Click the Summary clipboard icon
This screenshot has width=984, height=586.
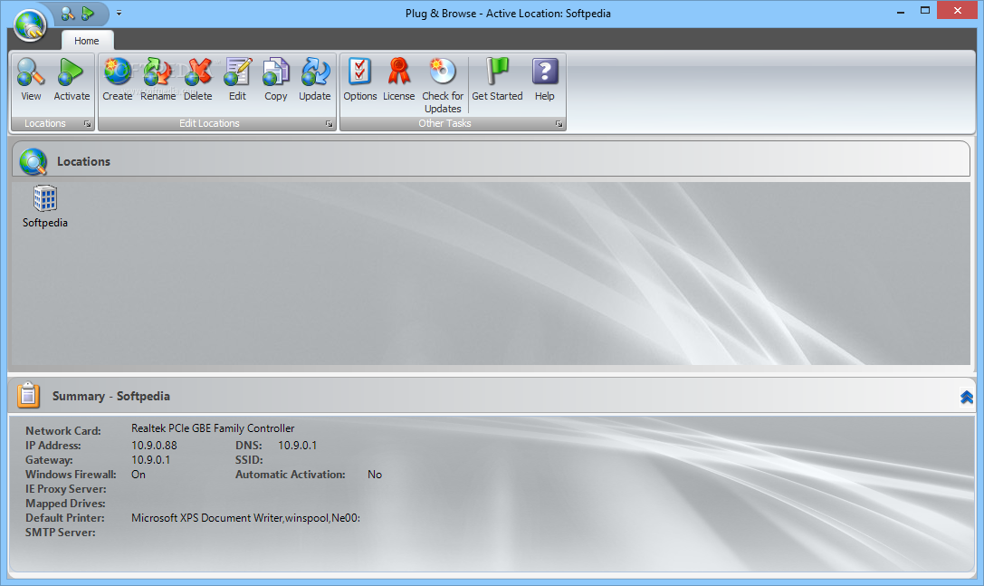click(28, 396)
